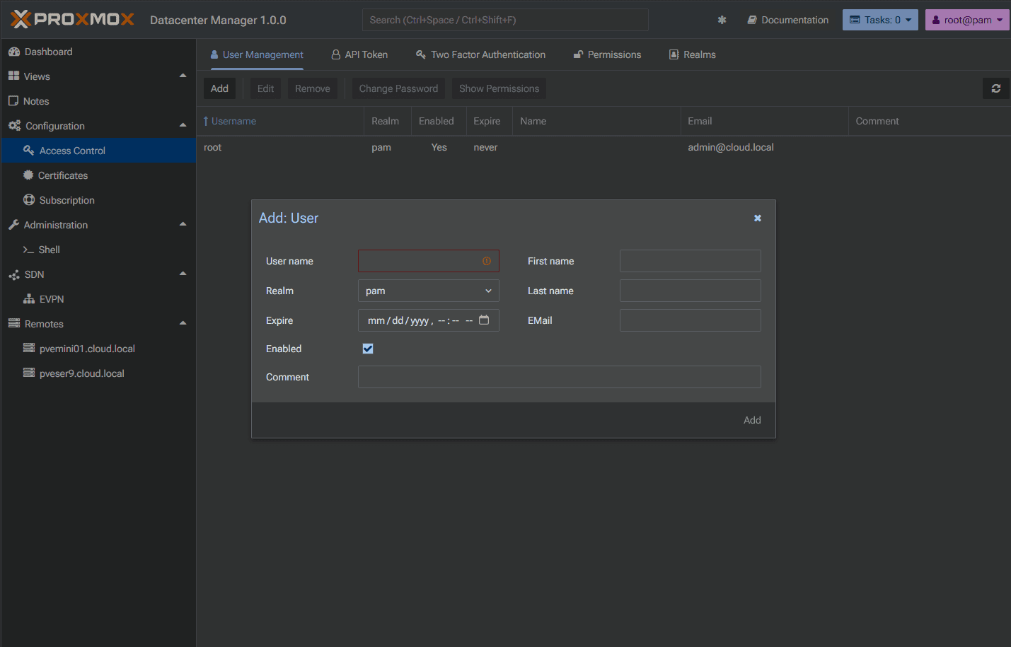
Task: Switch to the API Token tab
Action: 359,54
